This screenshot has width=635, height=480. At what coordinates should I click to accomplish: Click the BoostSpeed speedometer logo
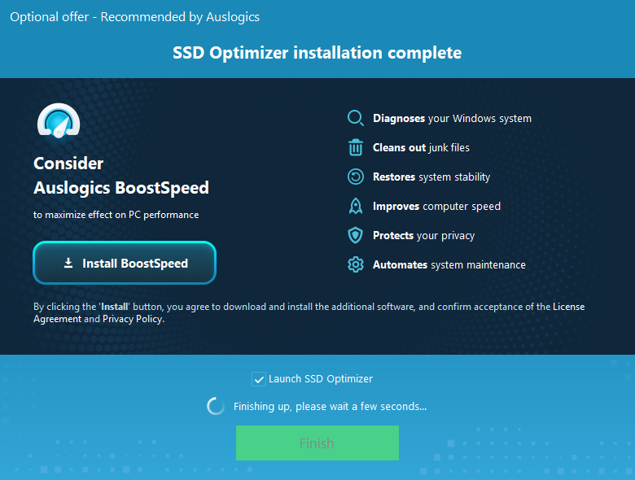pos(59,120)
